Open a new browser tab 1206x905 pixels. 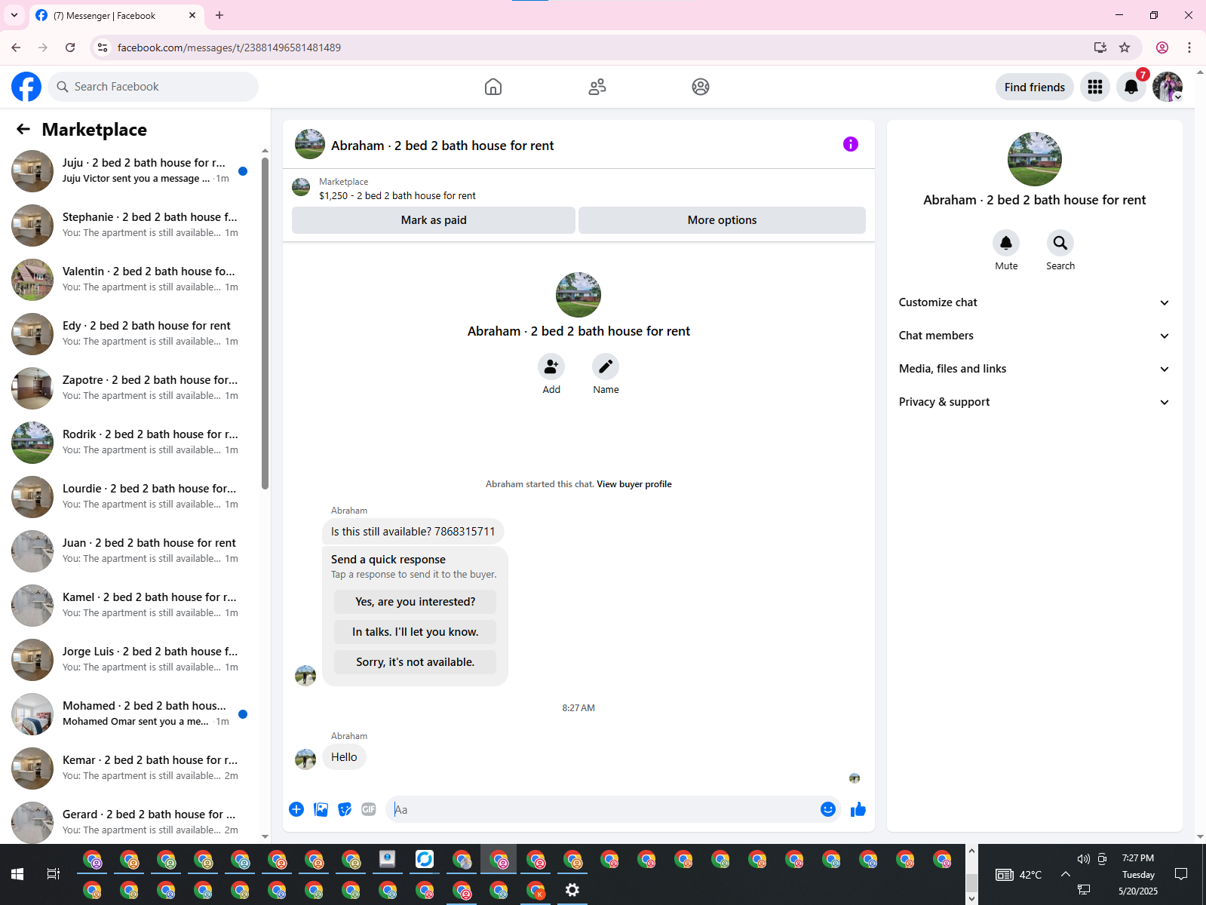point(219,15)
